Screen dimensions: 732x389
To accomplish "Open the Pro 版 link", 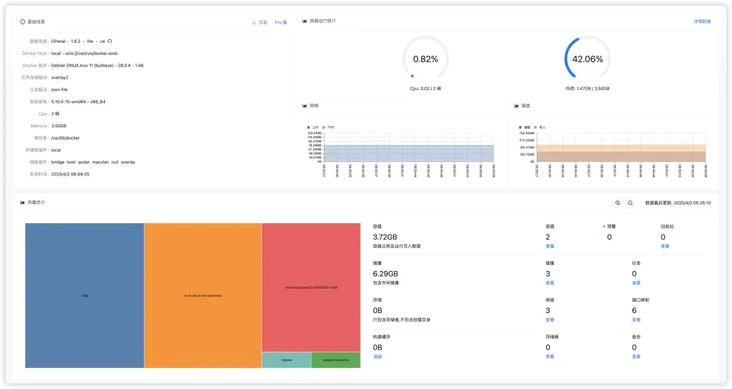I will (x=281, y=22).
